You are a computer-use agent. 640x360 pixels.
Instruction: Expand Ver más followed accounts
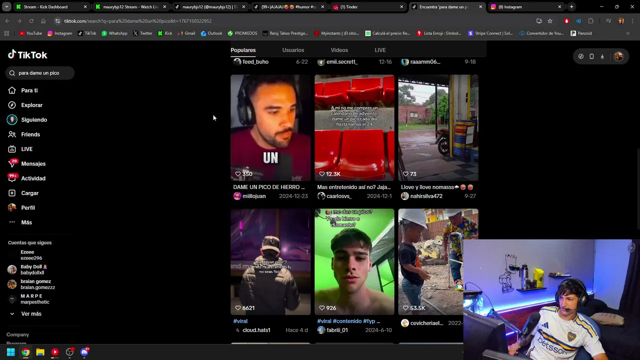point(25,314)
